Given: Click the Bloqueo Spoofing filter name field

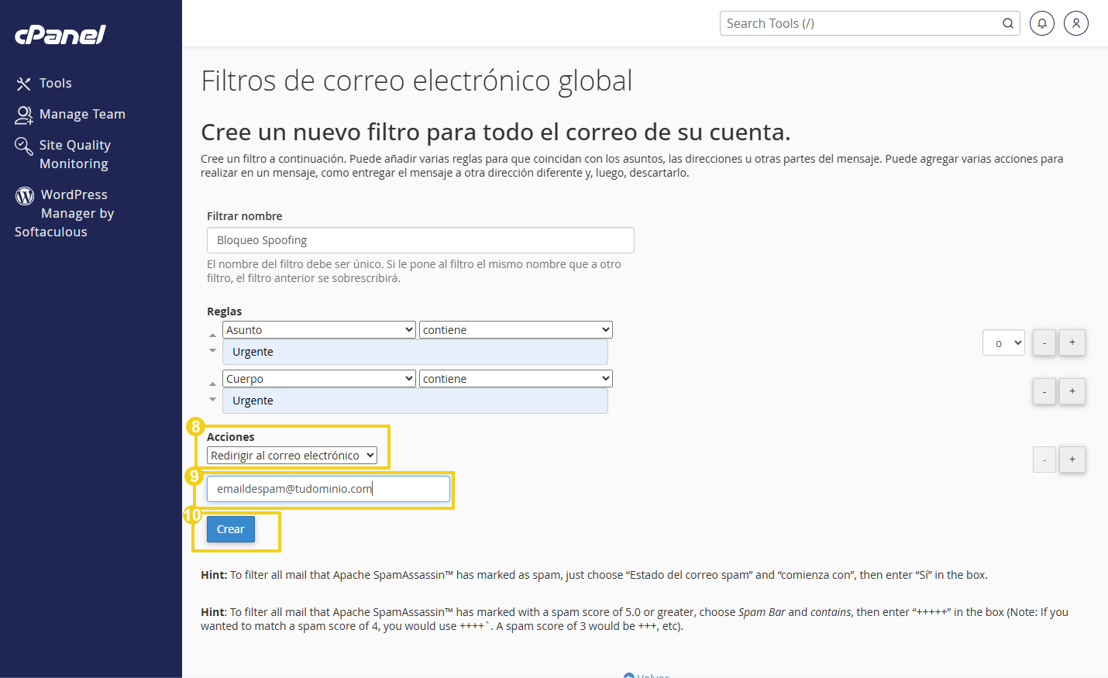Looking at the screenshot, I should click(420, 239).
